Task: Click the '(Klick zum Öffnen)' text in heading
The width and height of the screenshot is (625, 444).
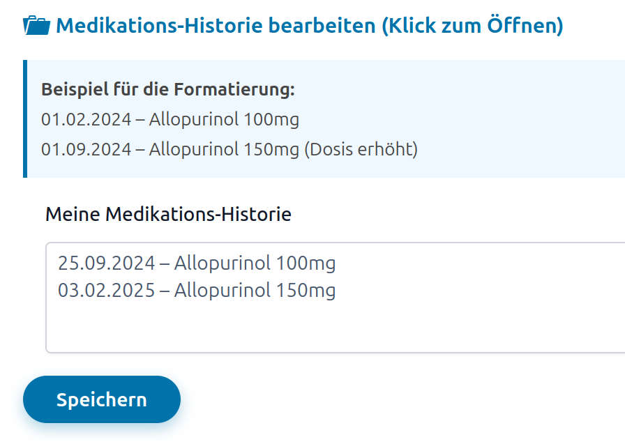Action: (x=472, y=26)
